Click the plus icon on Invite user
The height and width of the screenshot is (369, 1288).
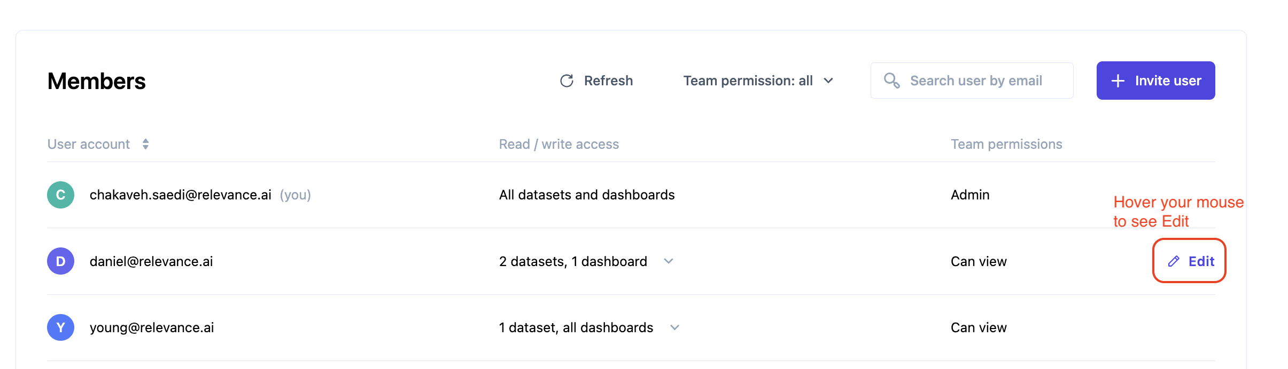1118,81
